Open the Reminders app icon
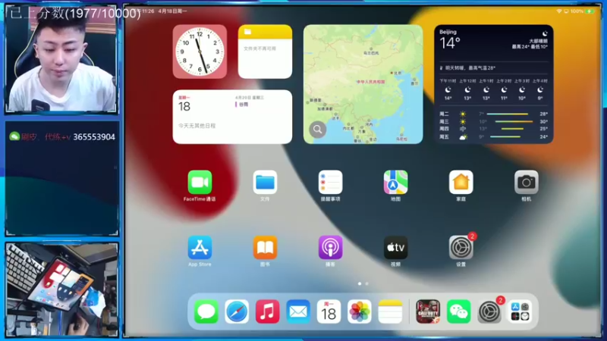The width and height of the screenshot is (607, 341). click(x=330, y=182)
